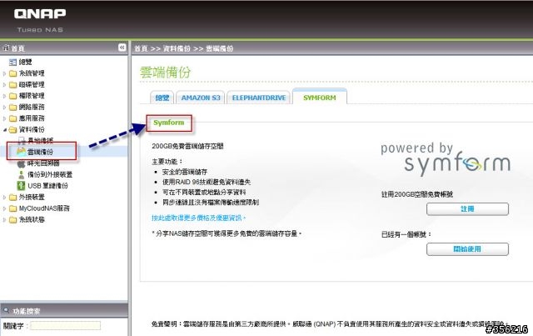
Task: Click the 主要功能 label
Action: pos(167,162)
